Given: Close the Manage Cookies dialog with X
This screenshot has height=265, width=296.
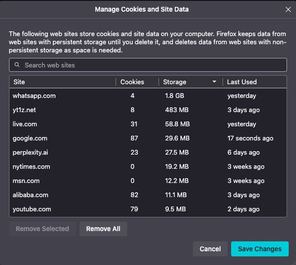Looking at the screenshot, I should click(288, 9).
